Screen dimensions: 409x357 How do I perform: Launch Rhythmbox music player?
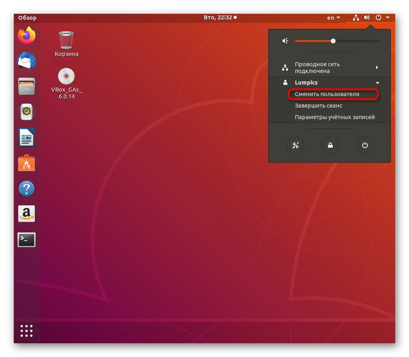(x=26, y=112)
